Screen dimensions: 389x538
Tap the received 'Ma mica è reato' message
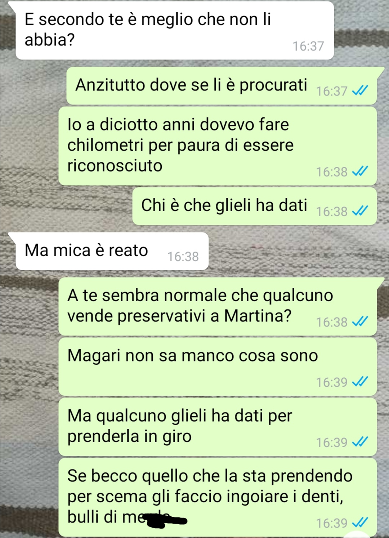pos(112,251)
